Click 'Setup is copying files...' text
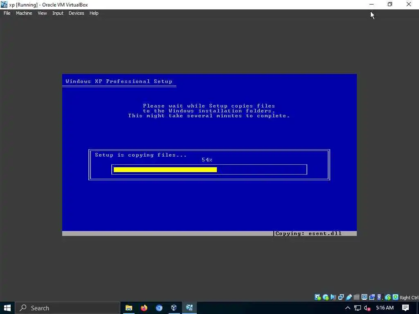Viewport: 419px width, 314px height. click(x=141, y=155)
